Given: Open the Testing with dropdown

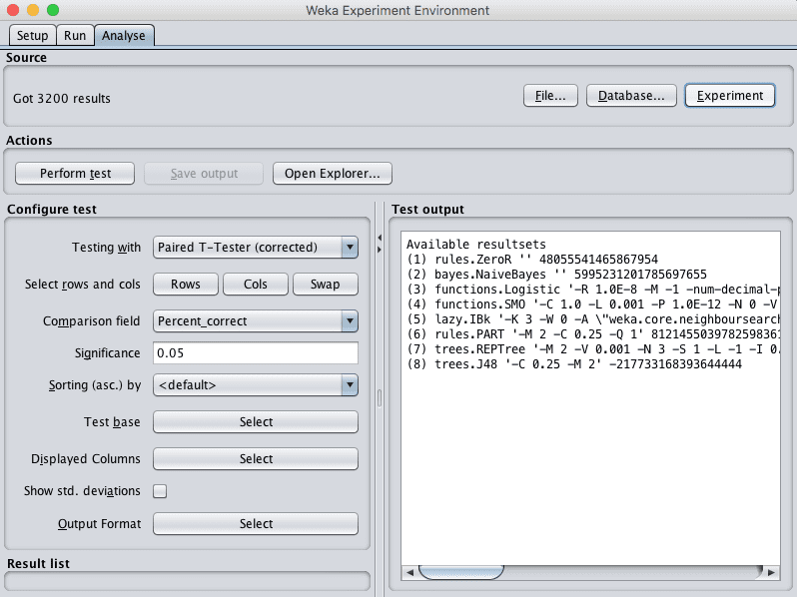Looking at the screenshot, I should point(256,248).
